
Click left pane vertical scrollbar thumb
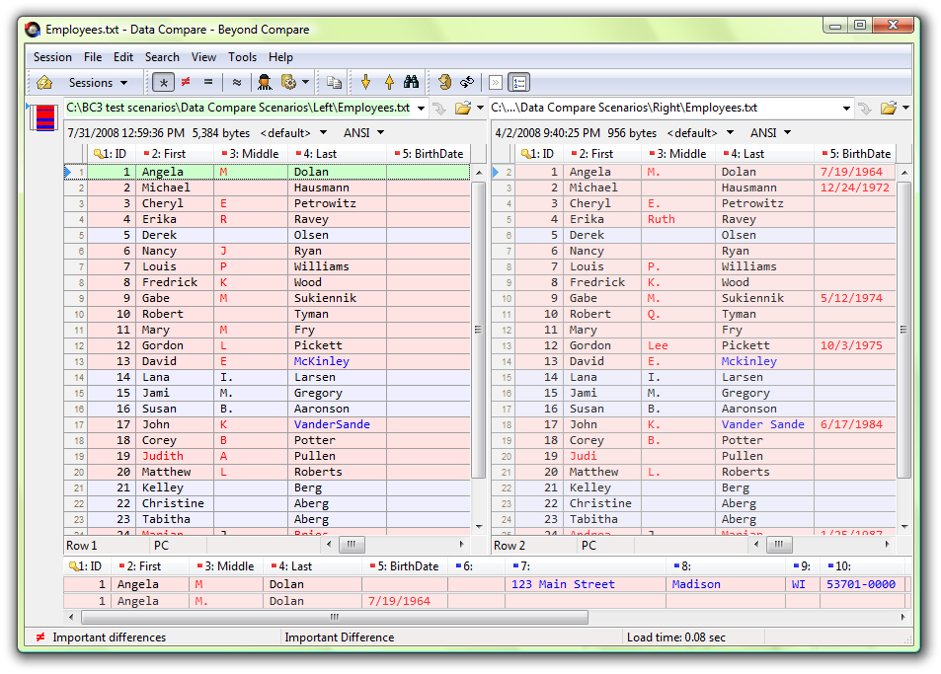478,330
